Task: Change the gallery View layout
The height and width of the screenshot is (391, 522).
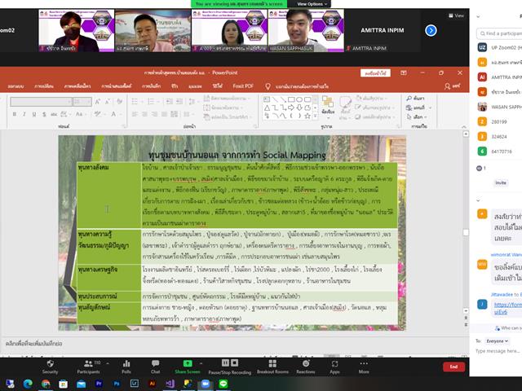Action: pos(456,15)
